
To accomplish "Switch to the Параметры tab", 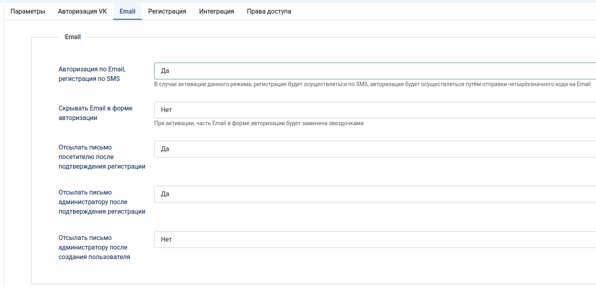I will click(x=27, y=12).
